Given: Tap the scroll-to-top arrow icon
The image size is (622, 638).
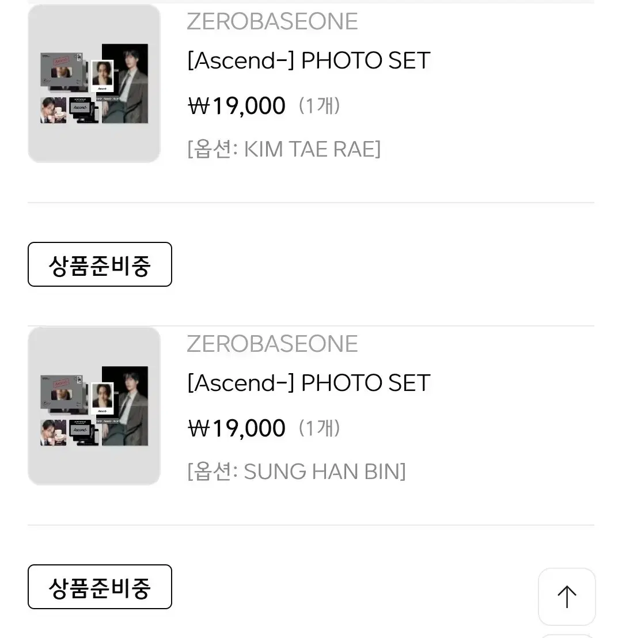Looking at the screenshot, I should tap(567, 597).
